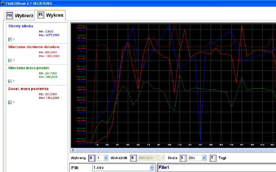Toggle the Mierzone cisnienie doladow. checkbox

pyautogui.click(x=10, y=60)
